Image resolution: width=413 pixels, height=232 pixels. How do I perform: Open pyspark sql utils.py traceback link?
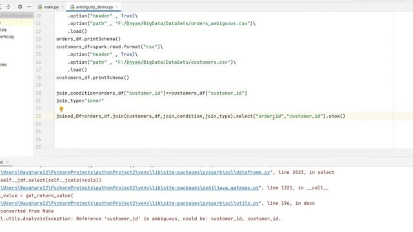click(130, 204)
